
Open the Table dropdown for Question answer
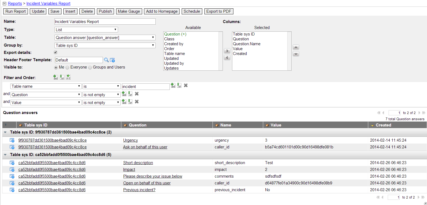(105, 38)
